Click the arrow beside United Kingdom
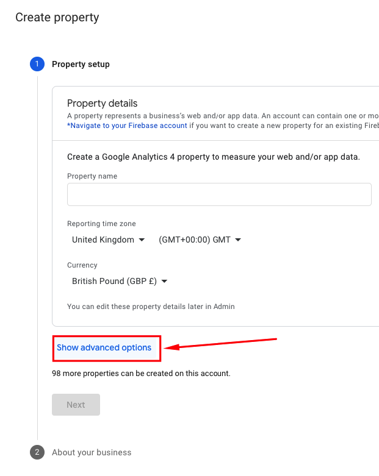 142,240
